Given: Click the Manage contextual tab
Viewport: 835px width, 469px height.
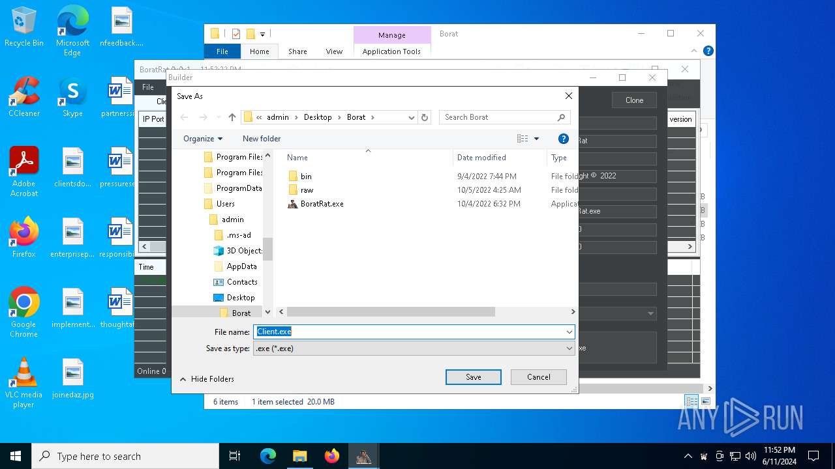Looking at the screenshot, I should pos(391,35).
